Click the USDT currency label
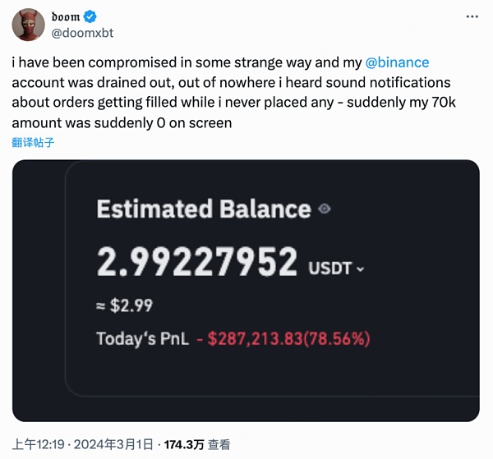Viewport: 493px width, 459px height. (x=330, y=269)
